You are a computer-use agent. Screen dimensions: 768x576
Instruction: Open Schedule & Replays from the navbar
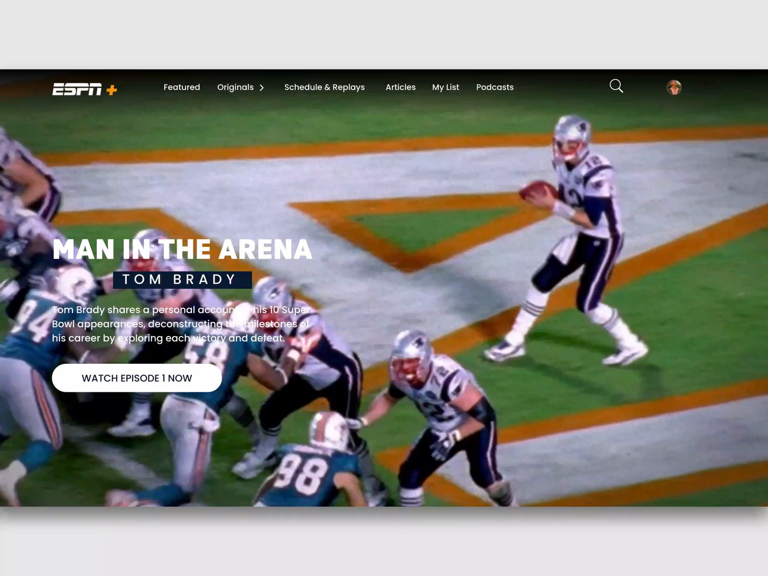[x=324, y=87]
